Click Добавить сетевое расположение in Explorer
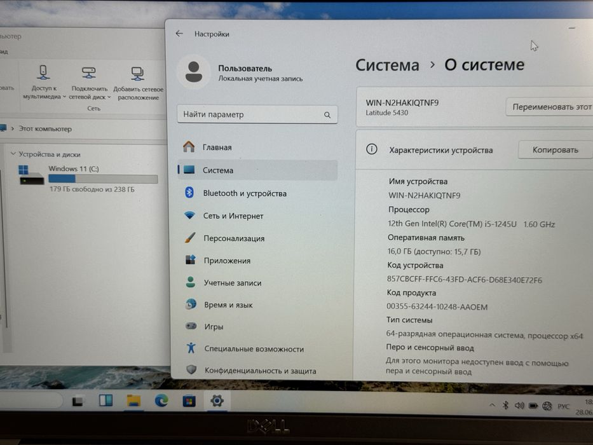This screenshot has width=593, height=445. [x=138, y=84]
